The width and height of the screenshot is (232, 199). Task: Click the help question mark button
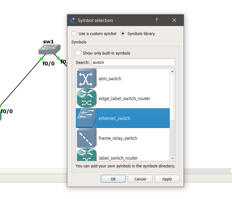coord(157,20)
